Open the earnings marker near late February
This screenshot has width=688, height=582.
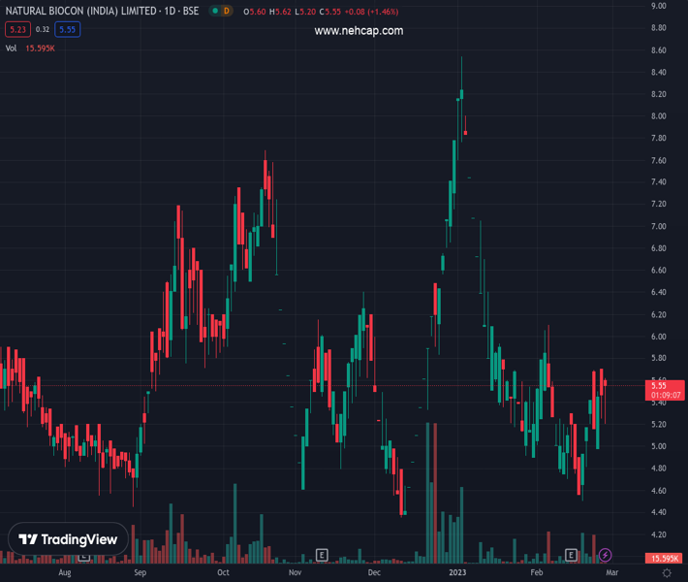pyautogui.click(x=572, y=555)
